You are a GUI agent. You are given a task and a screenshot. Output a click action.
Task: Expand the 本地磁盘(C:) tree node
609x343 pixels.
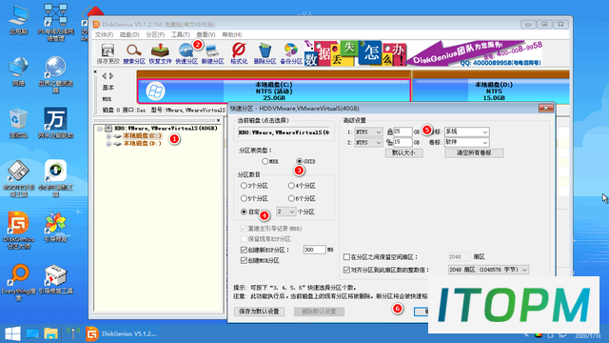click(x=108, y=136)
